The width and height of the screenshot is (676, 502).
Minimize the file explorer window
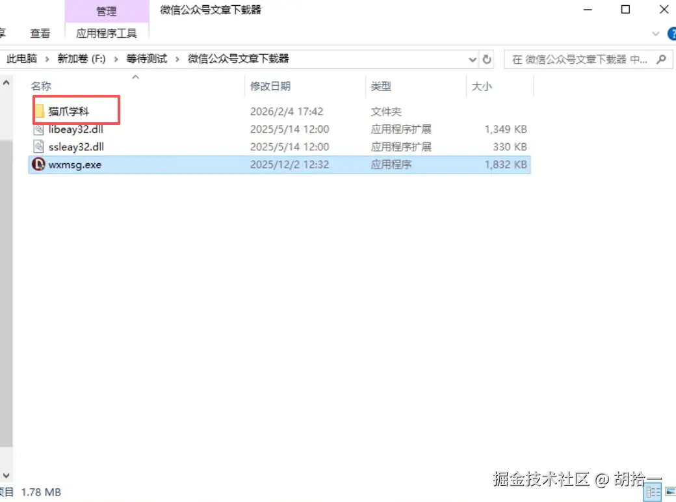tap(588, 10)
